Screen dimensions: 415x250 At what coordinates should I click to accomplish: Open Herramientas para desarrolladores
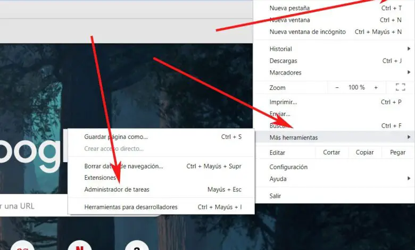pyautogui.click(x=161, y=207)
